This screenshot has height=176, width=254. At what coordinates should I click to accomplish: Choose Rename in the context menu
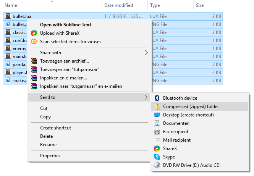pos(48,145)
